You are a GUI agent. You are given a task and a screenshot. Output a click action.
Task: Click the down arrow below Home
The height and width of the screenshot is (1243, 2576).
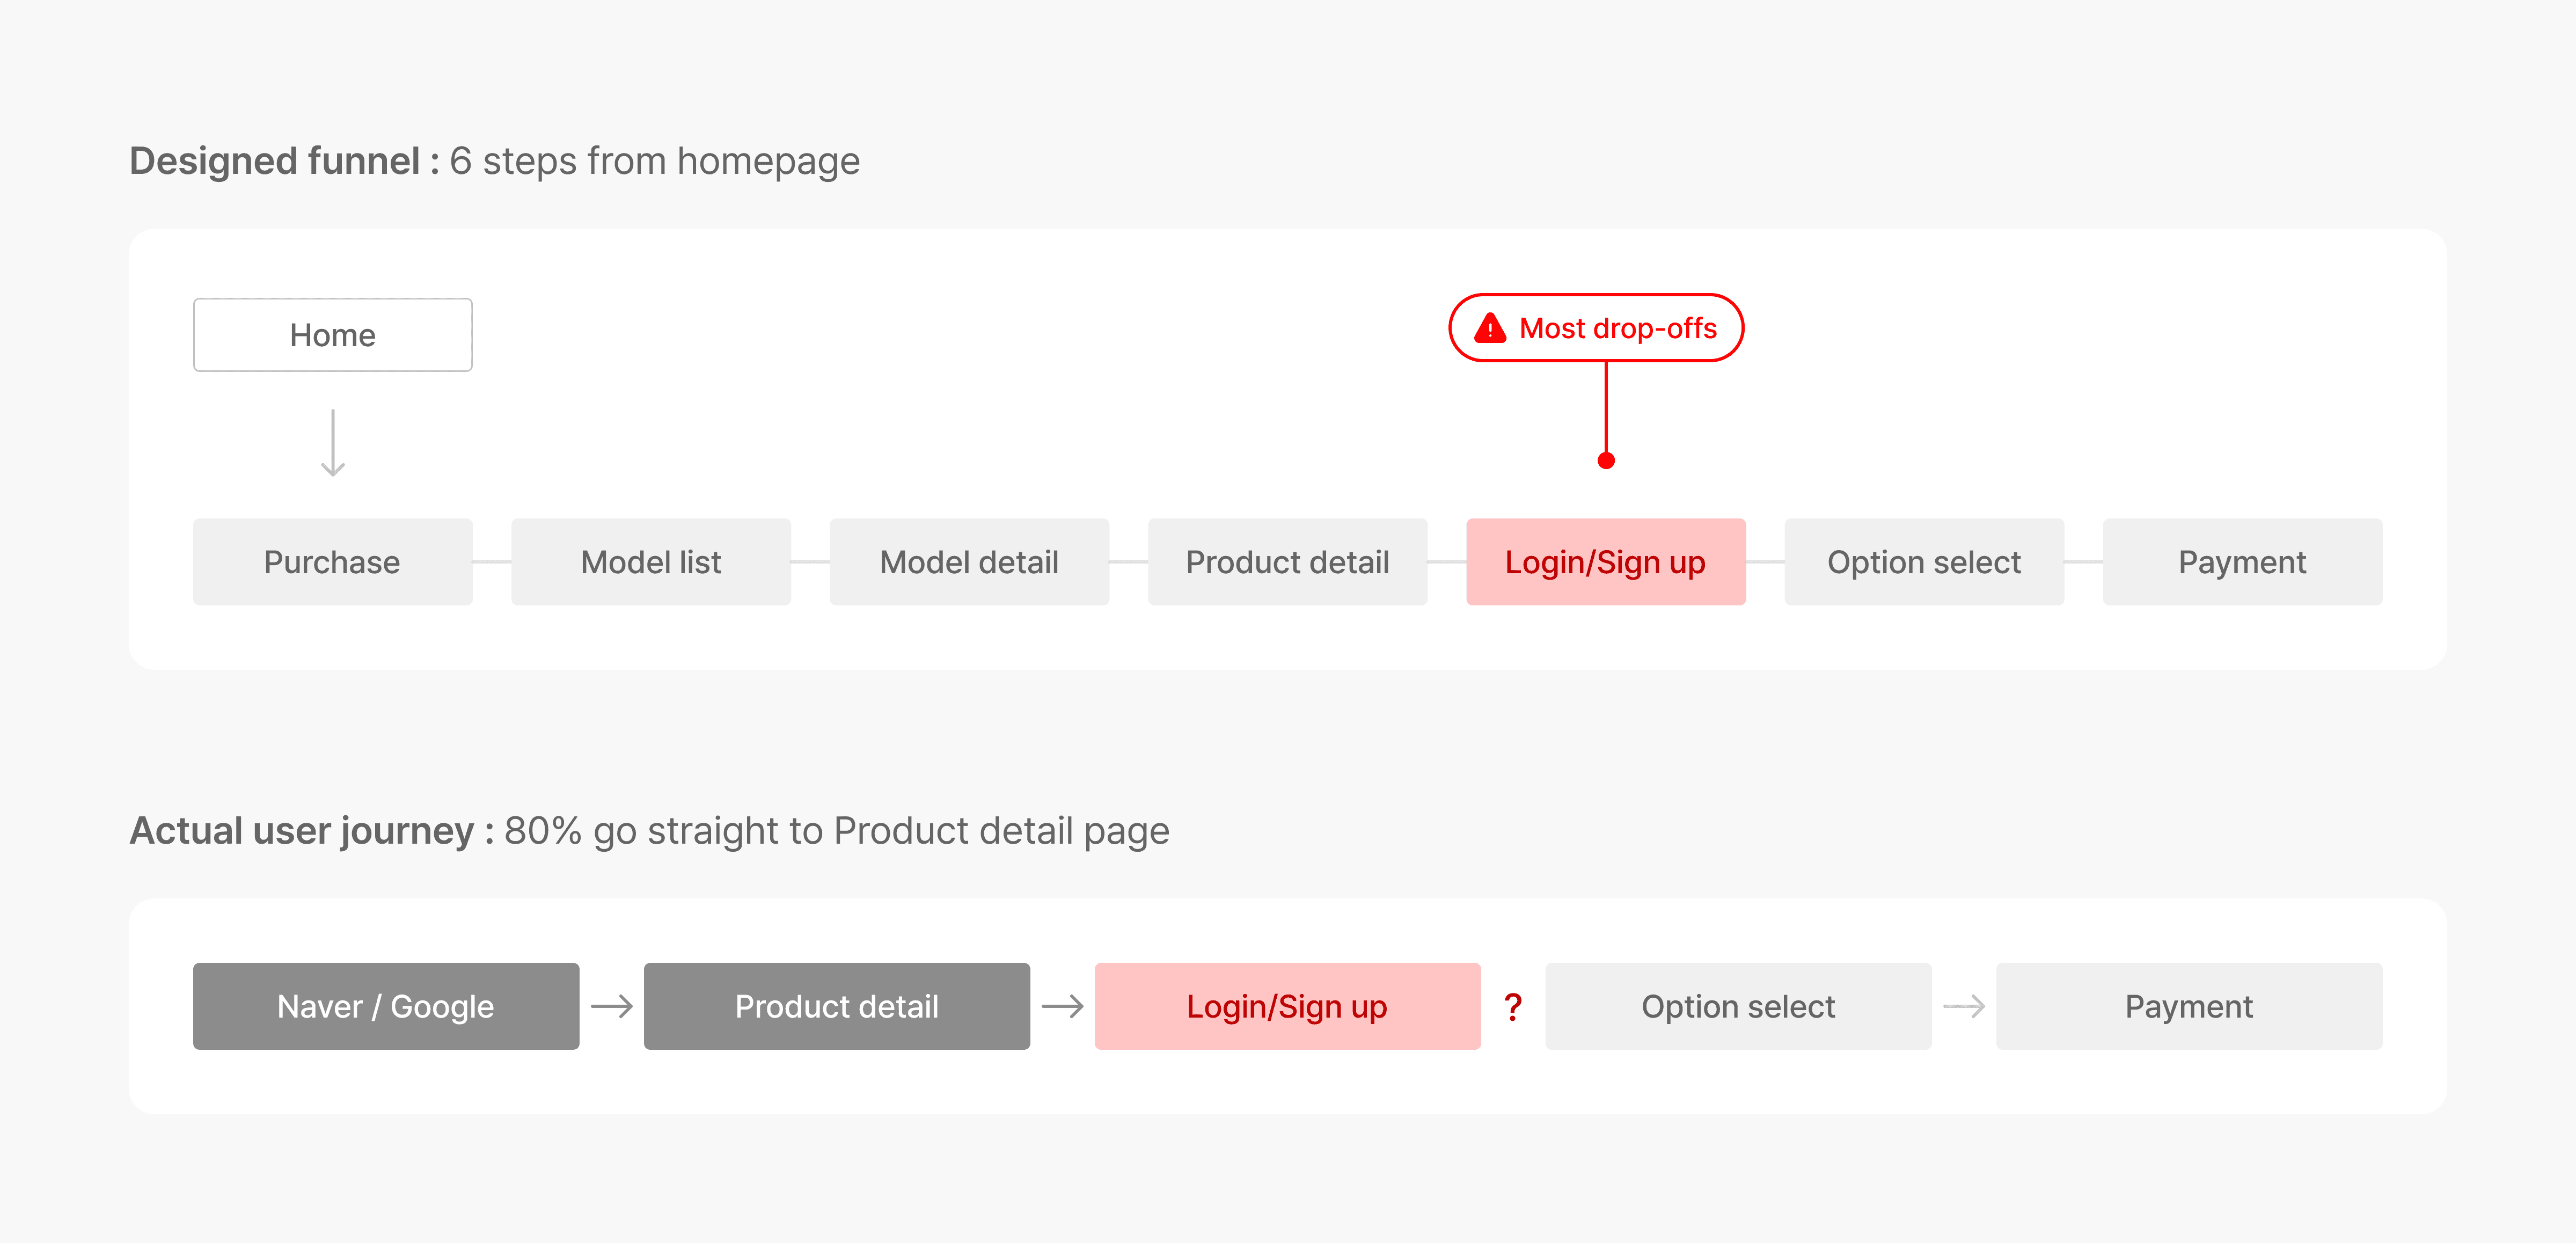point(333,443)
